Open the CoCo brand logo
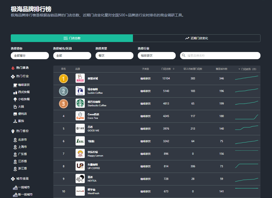Viewport: 272px width, 198px height. point(80,116)
